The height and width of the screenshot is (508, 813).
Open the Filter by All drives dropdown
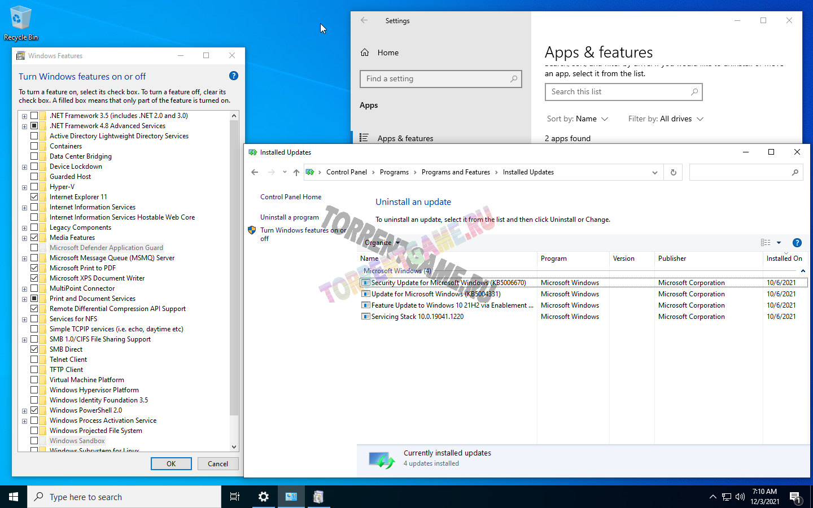tap(666, 119)
